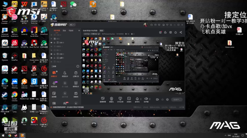
Task: Click the unlock padlock icon above preview
Action: [x=165, y=33]
